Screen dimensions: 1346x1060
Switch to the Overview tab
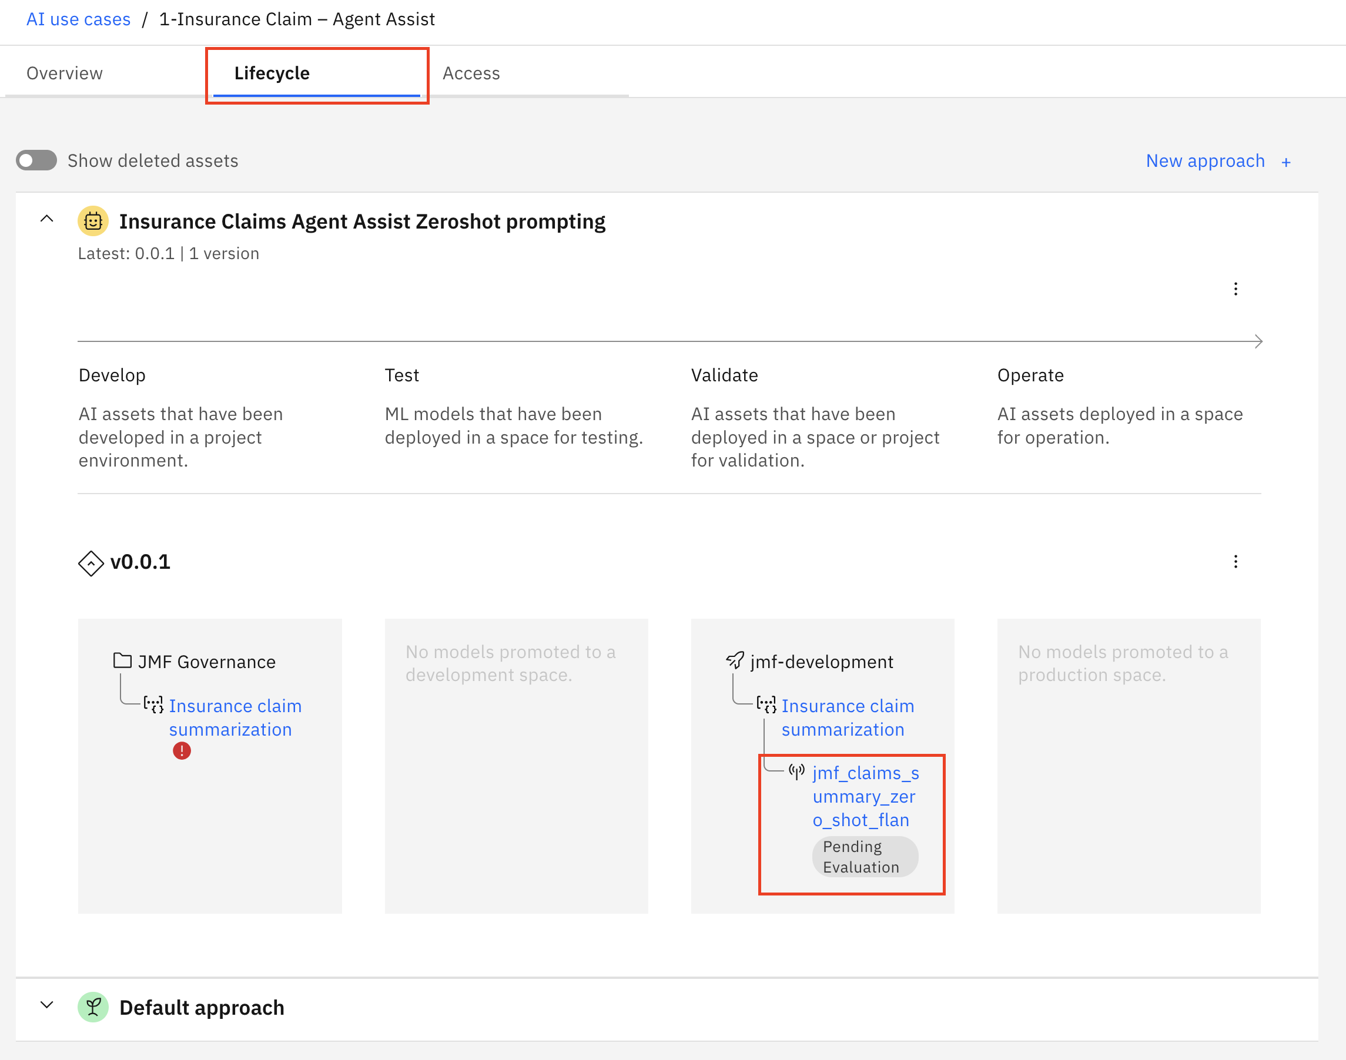[x=65, y=73]
